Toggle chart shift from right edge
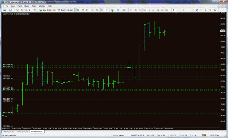Image resolution: width=228 pixels, height=138 pixels. tap(107, 10)
